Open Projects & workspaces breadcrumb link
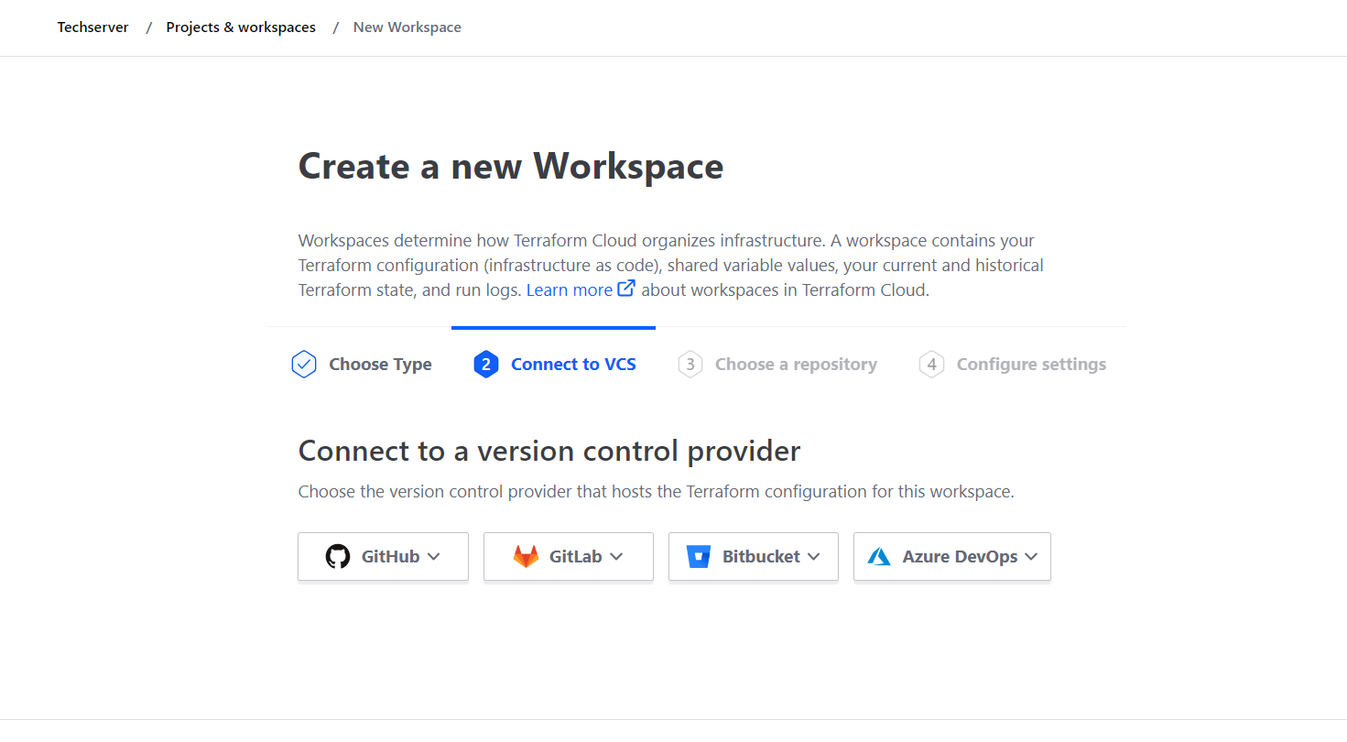The width and height of the screenshot is (1347, 742). click(241, 27)
